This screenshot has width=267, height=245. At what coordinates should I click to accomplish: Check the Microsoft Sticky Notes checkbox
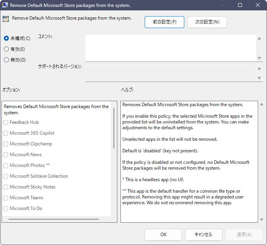[6, 187]
